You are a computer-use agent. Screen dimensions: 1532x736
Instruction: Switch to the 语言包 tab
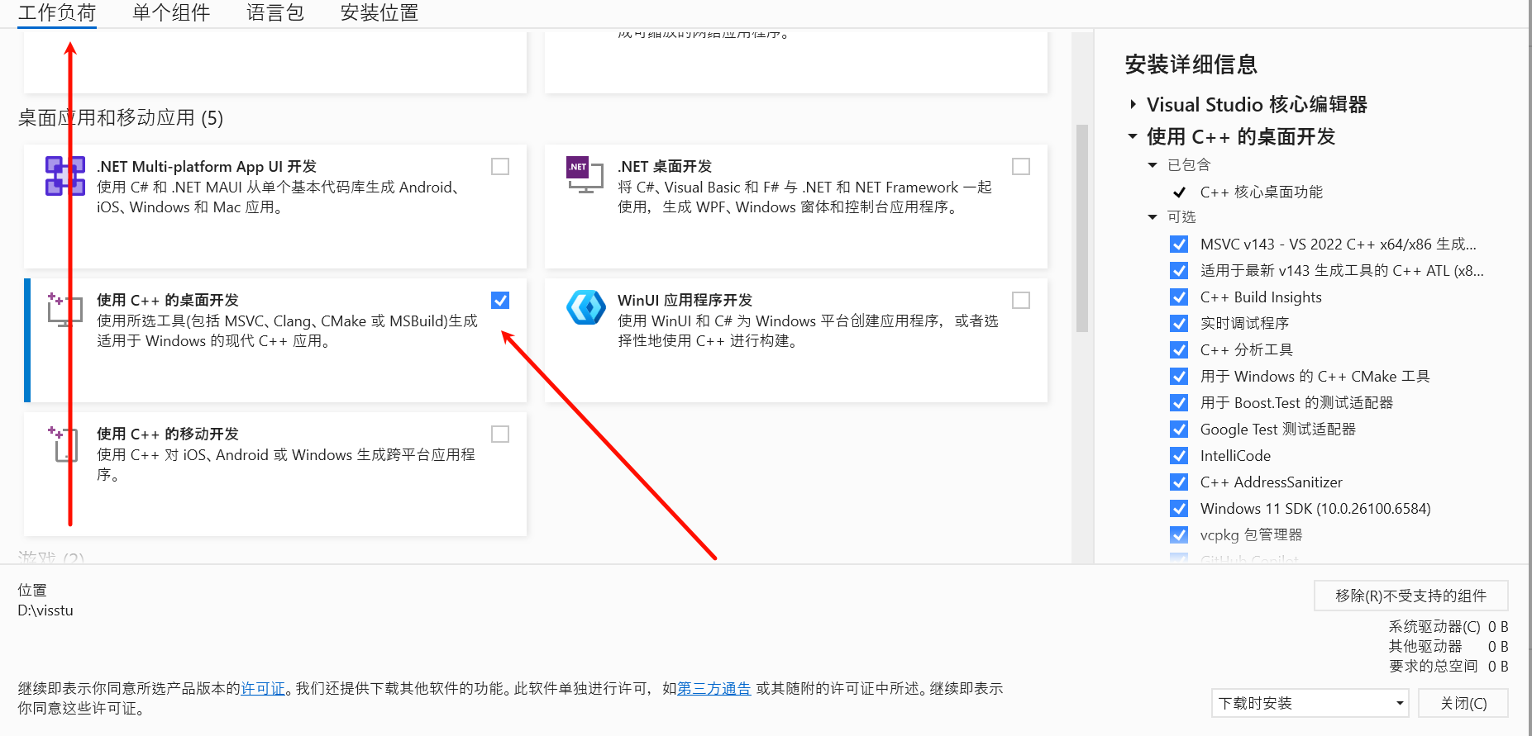pos(275,13)
